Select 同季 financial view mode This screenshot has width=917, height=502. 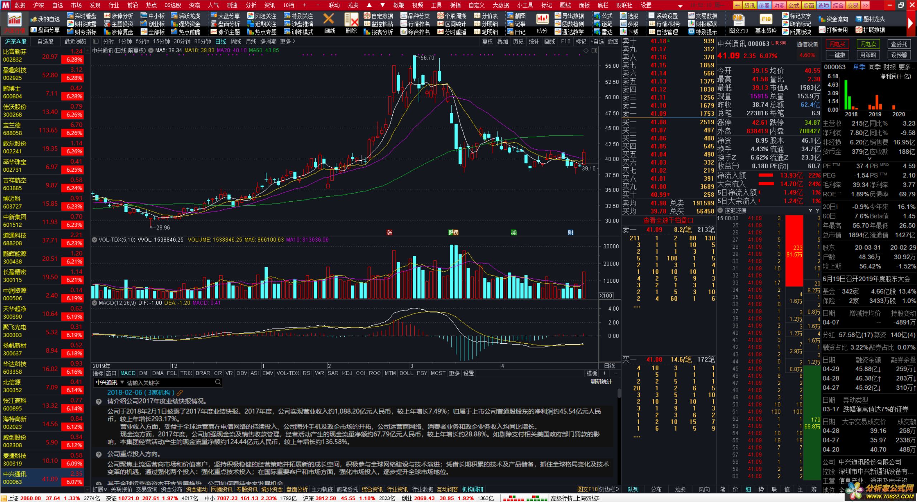pyautogui.click(x=874, y=67)
